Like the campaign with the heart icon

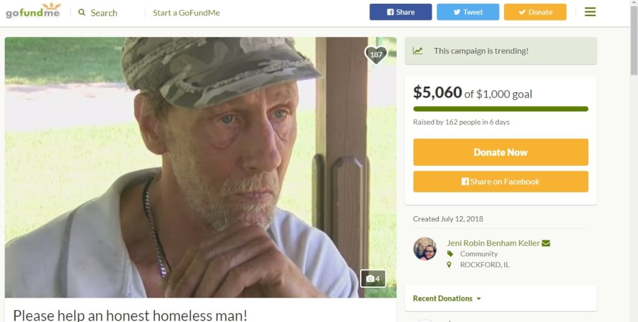(376, 55)
